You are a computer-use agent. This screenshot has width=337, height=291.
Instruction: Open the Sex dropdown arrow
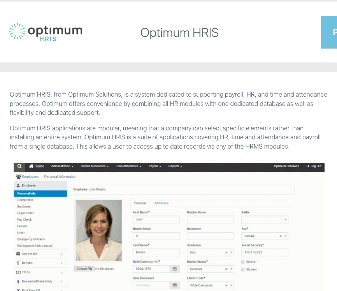(286, 236)
